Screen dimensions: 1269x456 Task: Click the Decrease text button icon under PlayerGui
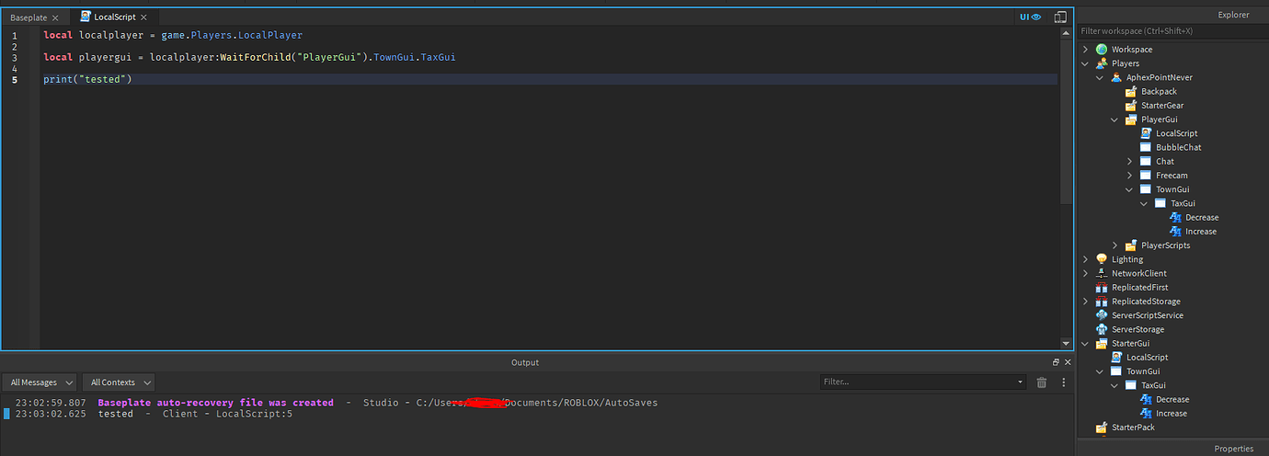(1175, 217)
